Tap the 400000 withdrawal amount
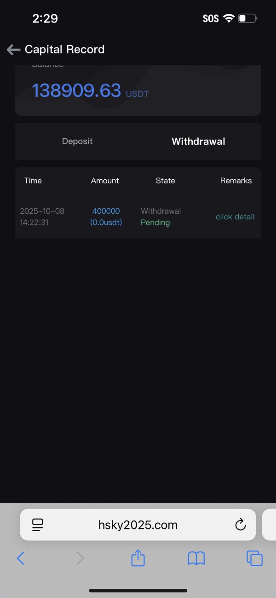 tap(106, 211)
